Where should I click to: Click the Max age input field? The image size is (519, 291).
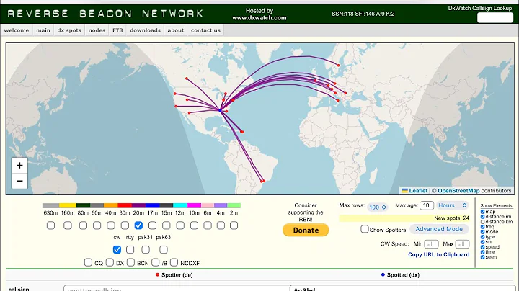pos(427,205)
